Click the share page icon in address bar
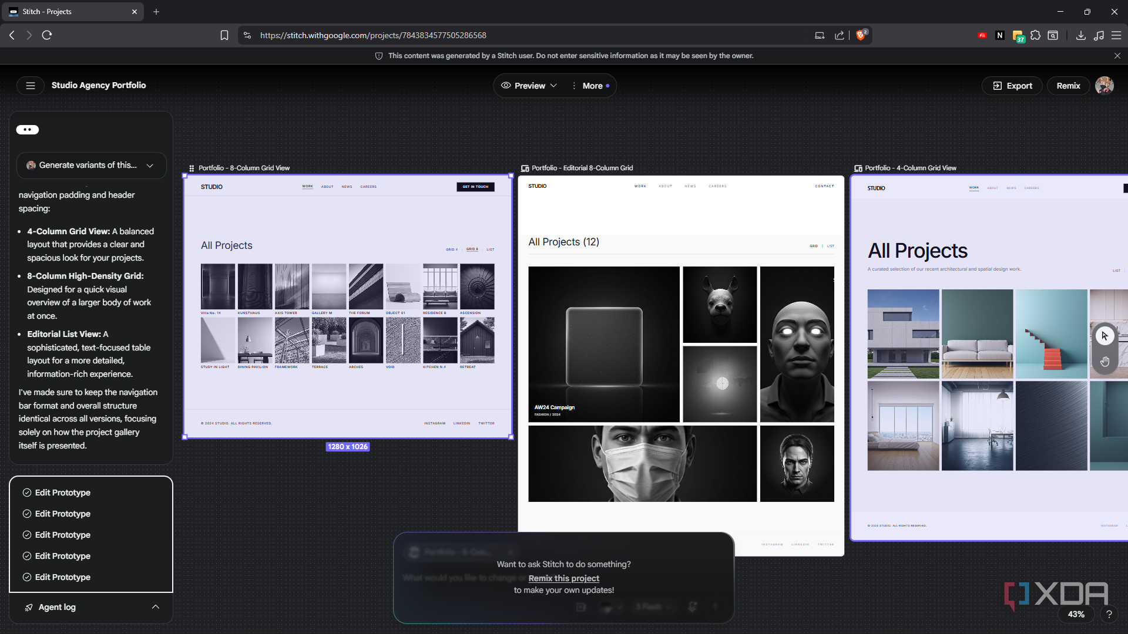This screenshot has width=1128, height=634. point(840,35)
